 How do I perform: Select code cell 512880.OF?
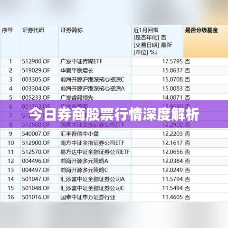tap(36, 125)
